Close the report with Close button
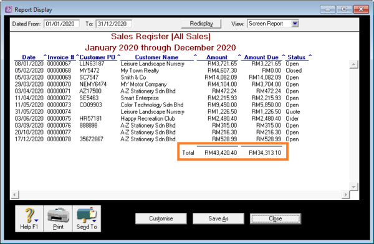Image resolution: width=374 pixels, height=244 pixels. (276, 218)
